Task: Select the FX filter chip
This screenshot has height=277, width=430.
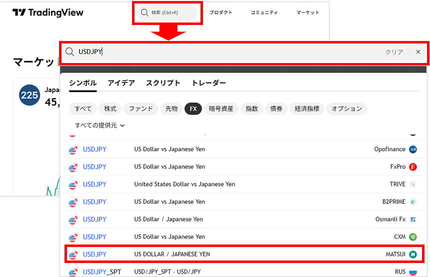Action: coord(193,108)
